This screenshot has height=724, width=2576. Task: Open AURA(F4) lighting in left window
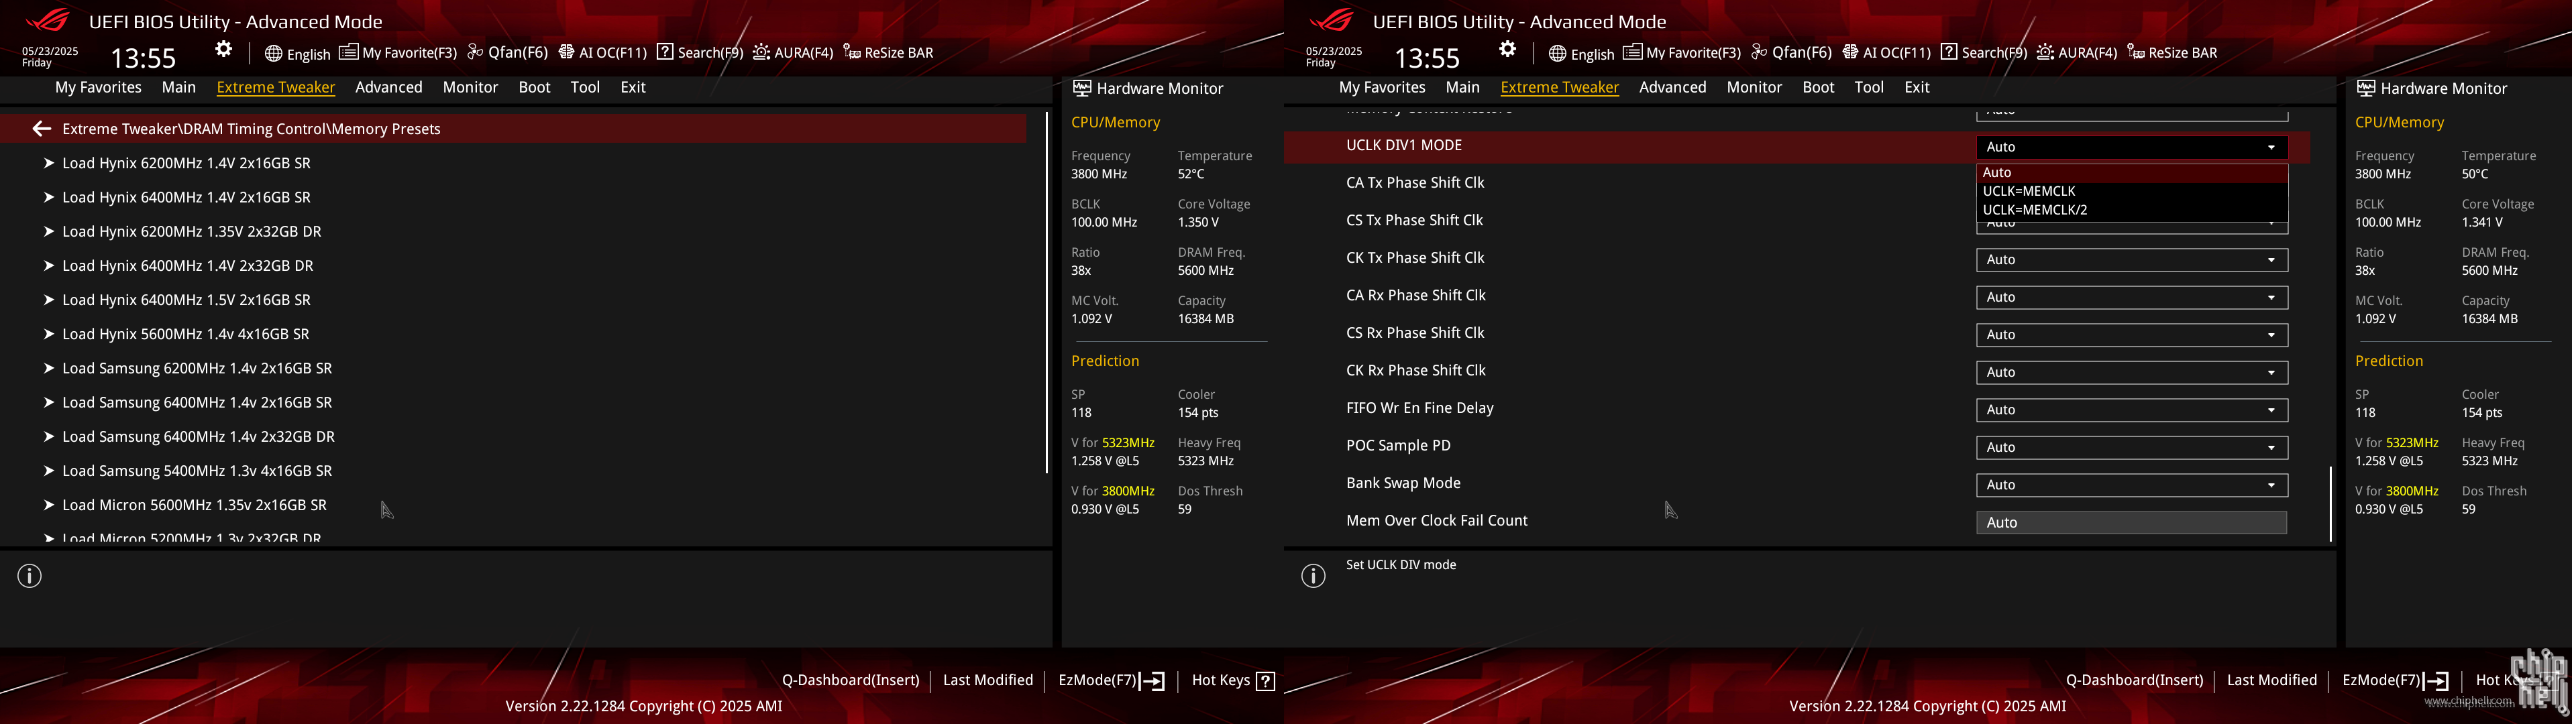point(793,53)
